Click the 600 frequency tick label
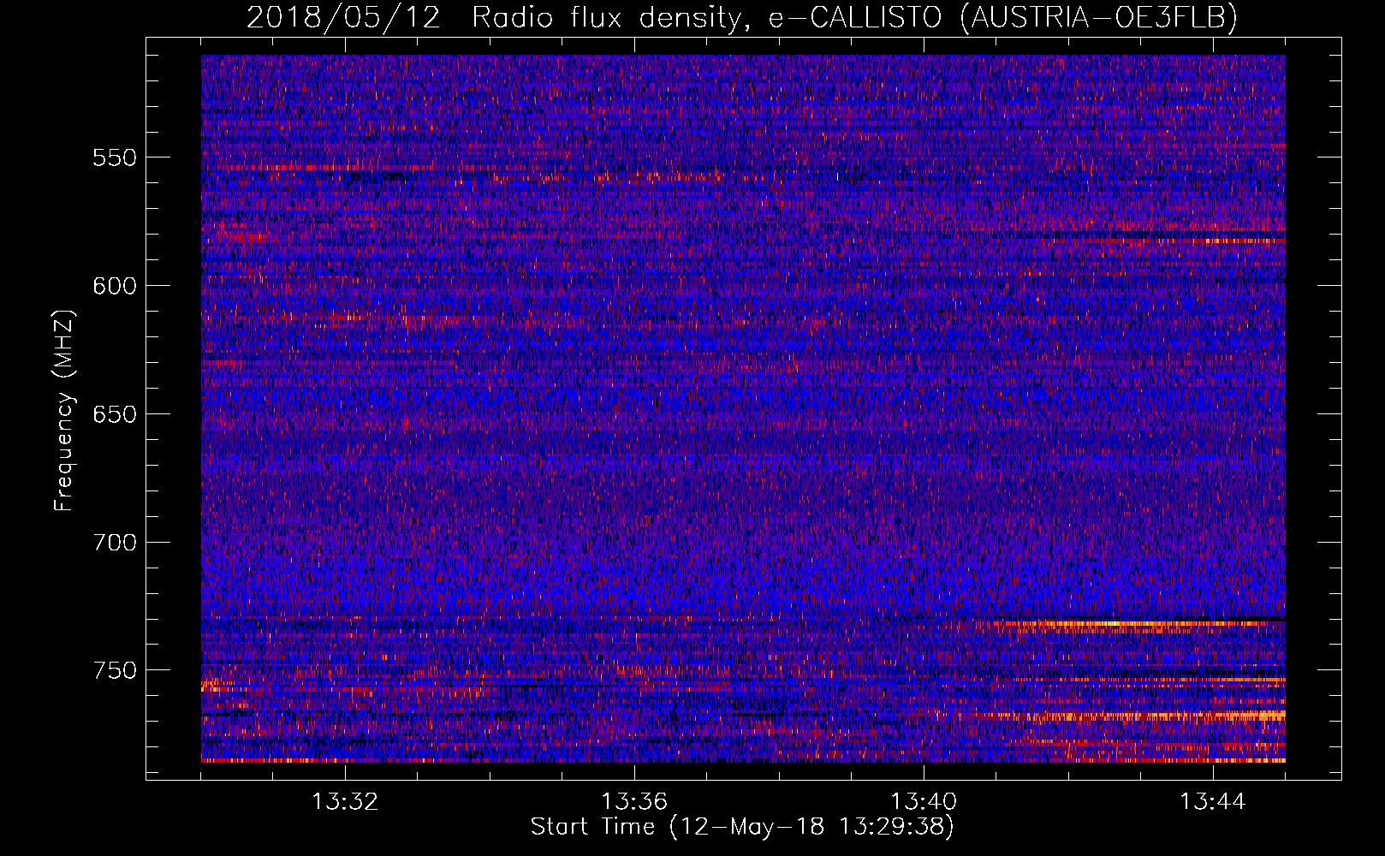 (115, 286)
